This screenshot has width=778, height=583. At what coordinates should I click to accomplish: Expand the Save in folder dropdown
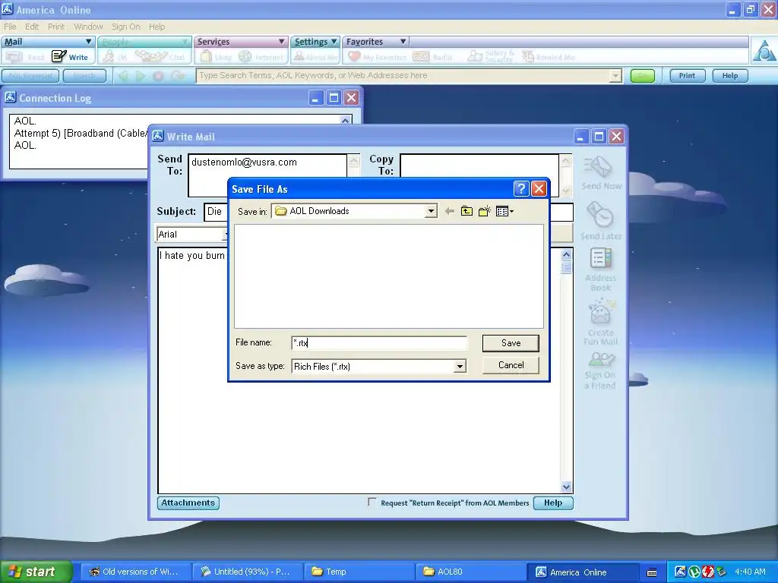431,211
